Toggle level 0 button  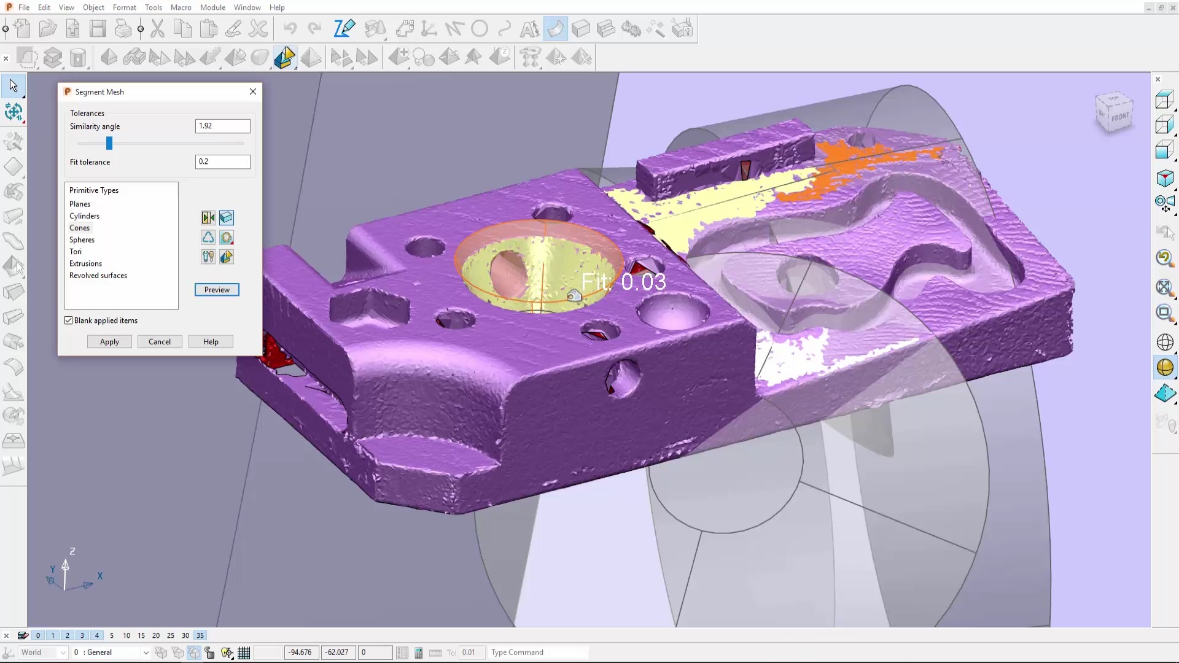(x=38, y=635)
